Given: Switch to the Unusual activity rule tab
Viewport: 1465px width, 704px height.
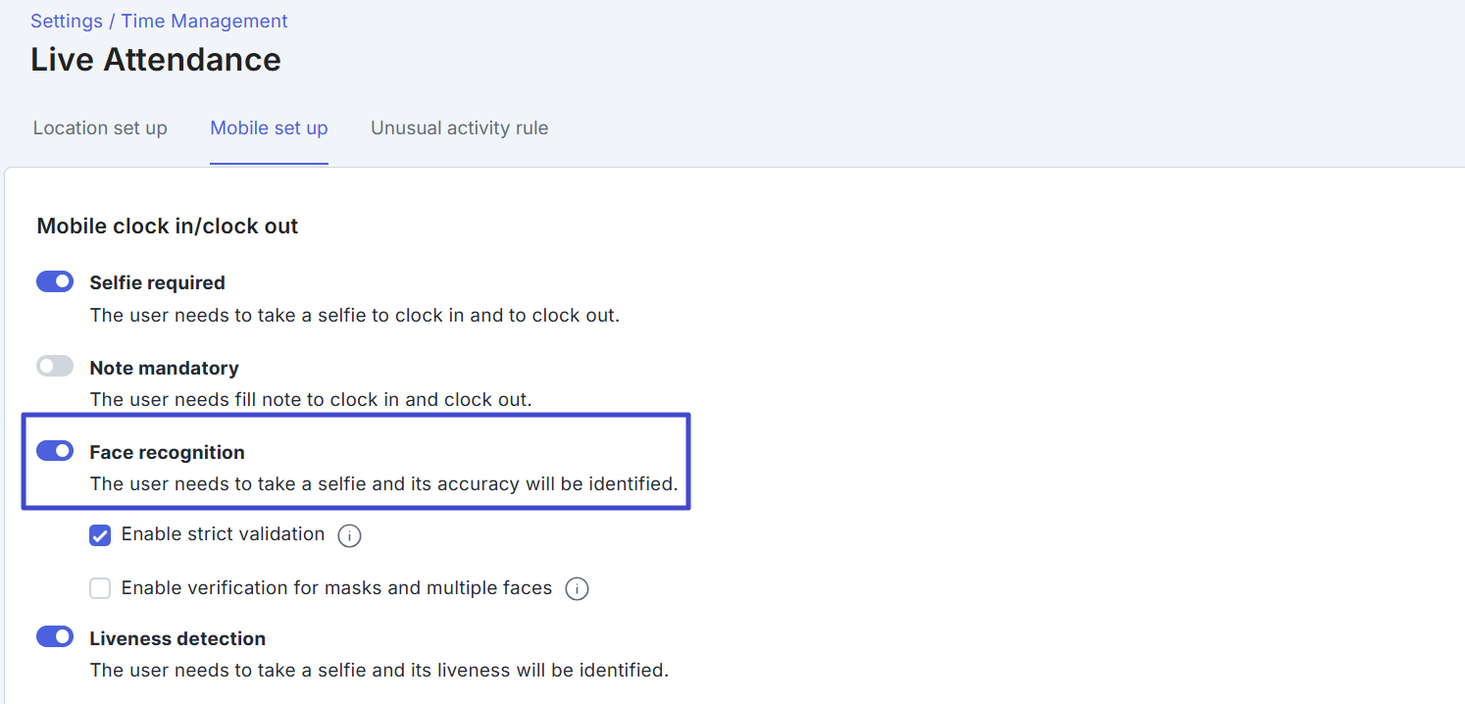Looking at the screenshot, I should tap(459, 128).
